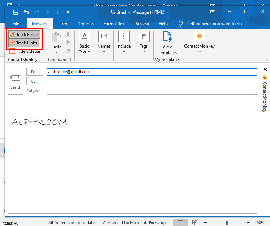Expand the ContactMonkey sidebar double chevron

[x=265, y=69]
